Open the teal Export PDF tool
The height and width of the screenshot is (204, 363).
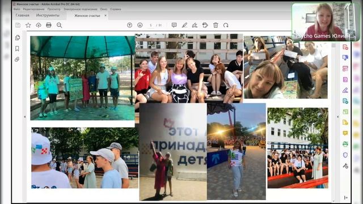[x=345, y=101]
